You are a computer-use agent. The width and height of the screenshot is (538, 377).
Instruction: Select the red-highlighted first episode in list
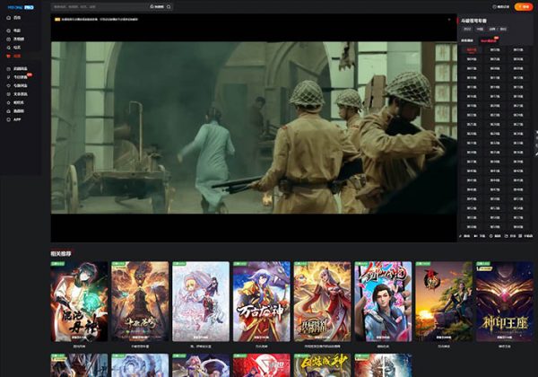(x=472, y=50)
